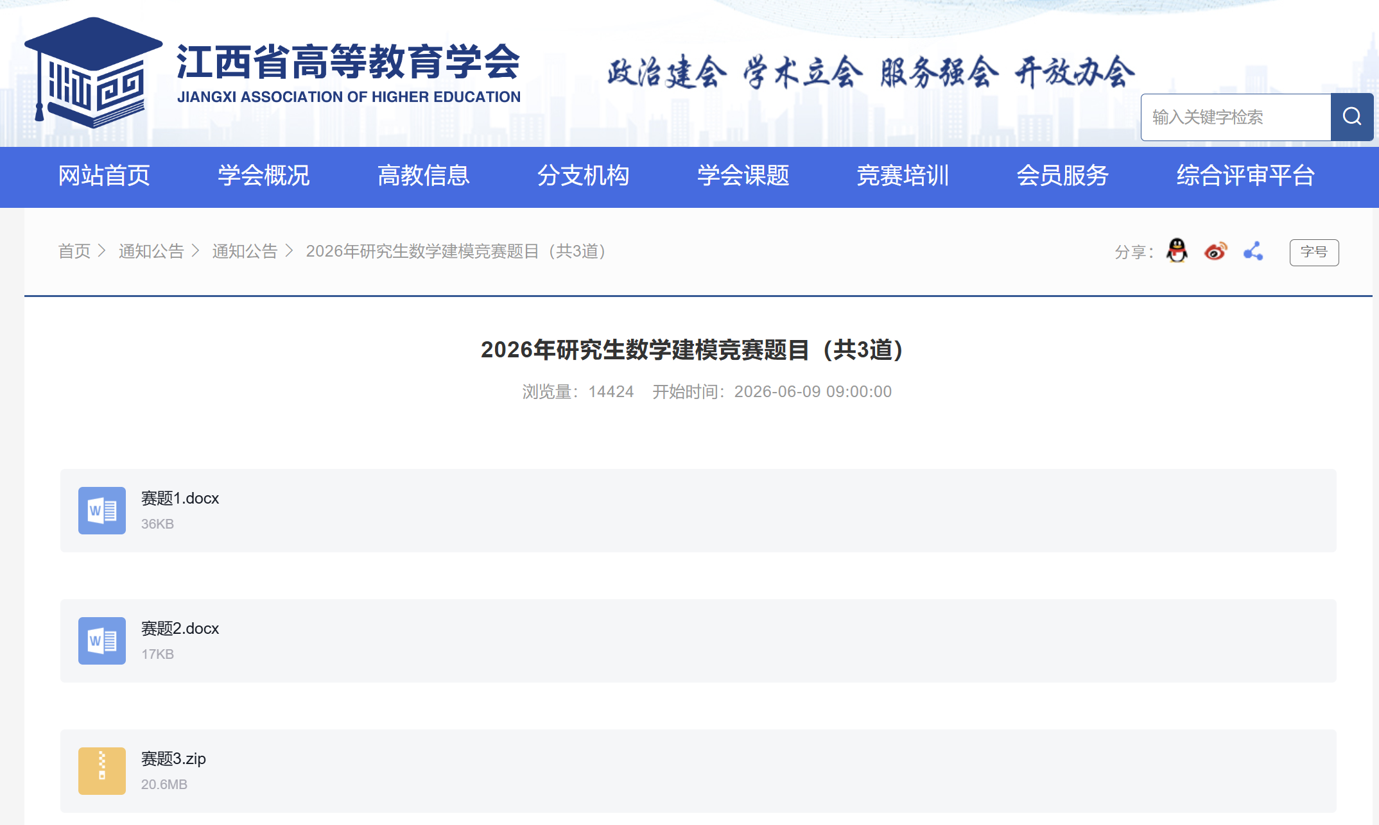Focus the 输入关键字检索 search field
1379x825 pixels.
point(1236,117)
